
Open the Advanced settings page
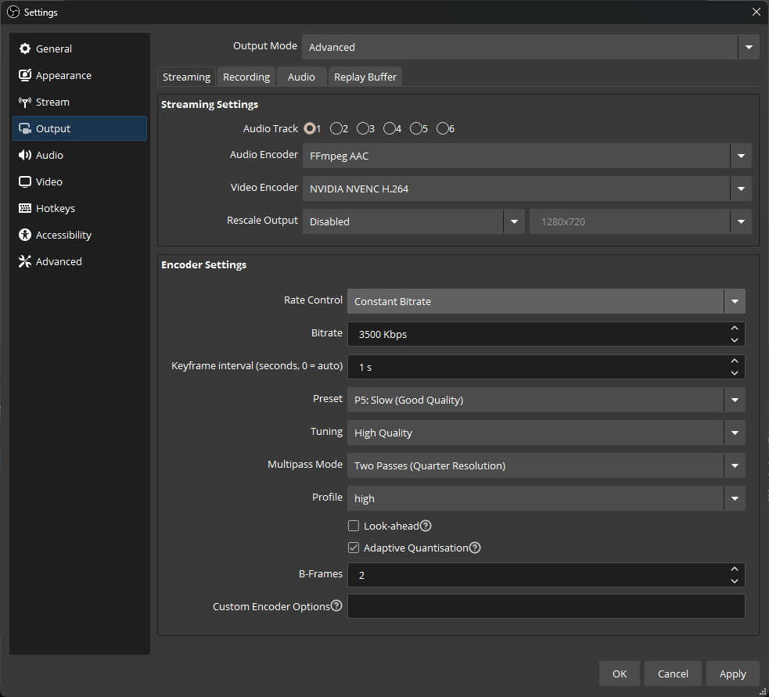coord(80,261)
